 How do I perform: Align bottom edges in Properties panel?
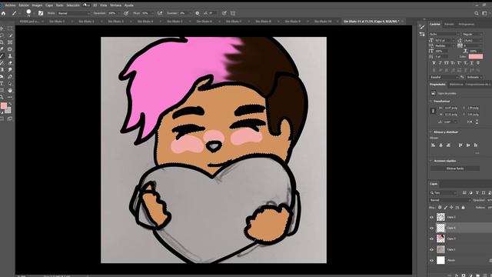pyautogui.click(x=476, y=145)
